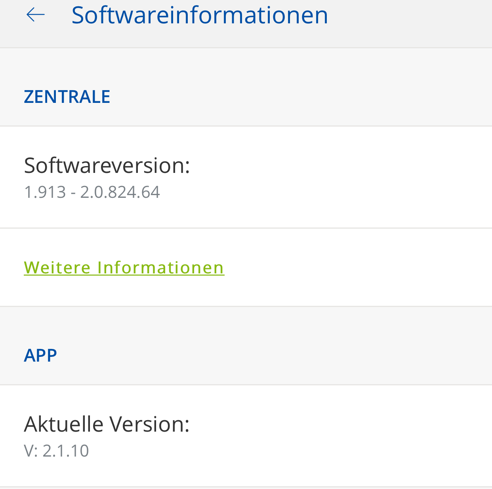Click the 2.0.824.64 build number
This screenshot has height=489, width=492.
120,192
